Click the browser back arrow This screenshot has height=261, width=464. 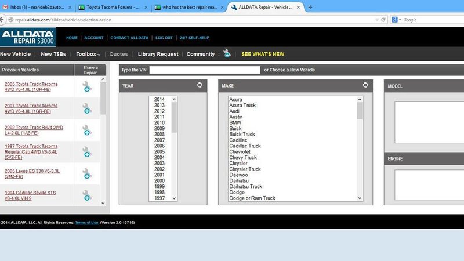click(2, 20)
